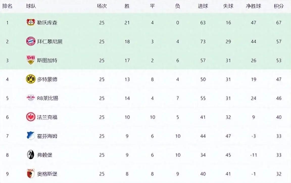Click the 排名 column header
This screenshot has width=291, height=183.
pos(7,6)
